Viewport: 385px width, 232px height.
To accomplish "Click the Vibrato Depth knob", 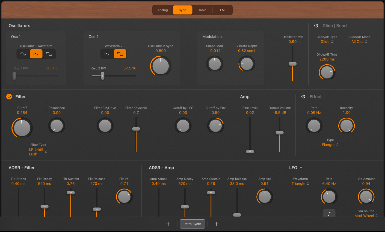I will (x=247, y=63).
